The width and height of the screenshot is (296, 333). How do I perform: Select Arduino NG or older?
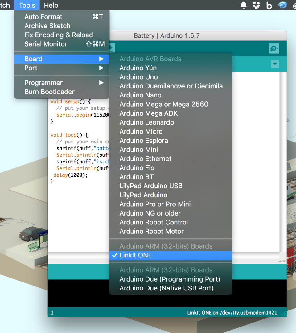171,213
